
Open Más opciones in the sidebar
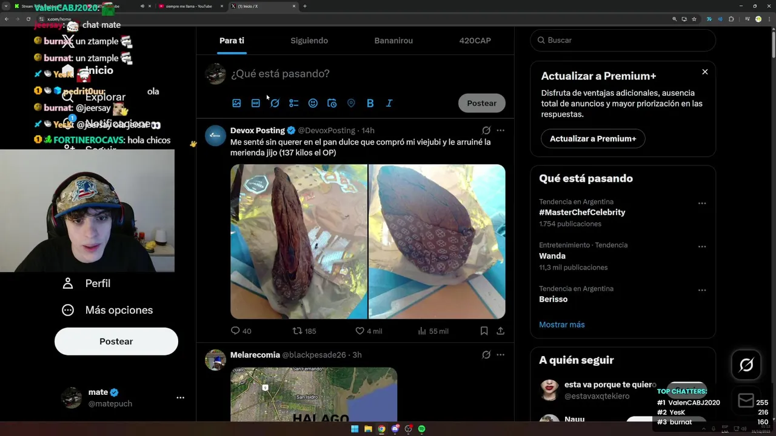point(107,310)
